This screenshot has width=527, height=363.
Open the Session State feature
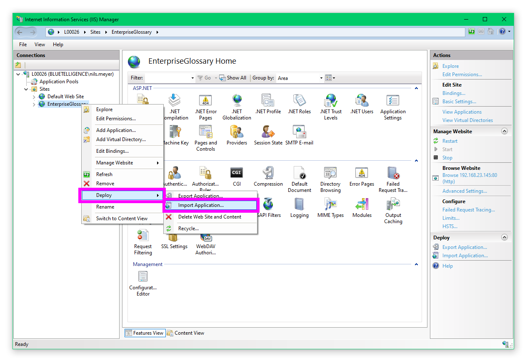coord(268,132)
